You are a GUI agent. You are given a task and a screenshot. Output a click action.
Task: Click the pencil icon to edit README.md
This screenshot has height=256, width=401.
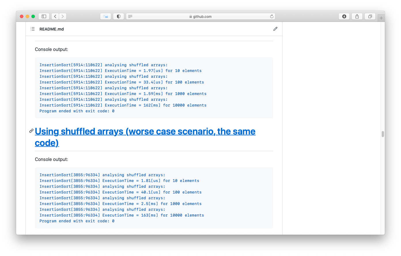pyautogui.click(x=275, y=29)
